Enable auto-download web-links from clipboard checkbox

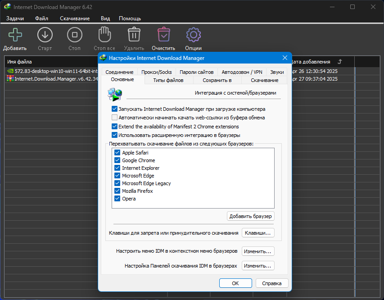pos(114,118)
